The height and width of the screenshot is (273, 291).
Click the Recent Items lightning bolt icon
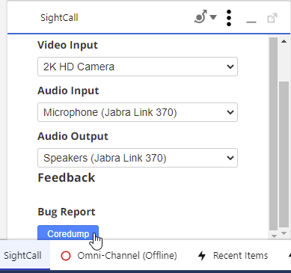pos(202,256)
